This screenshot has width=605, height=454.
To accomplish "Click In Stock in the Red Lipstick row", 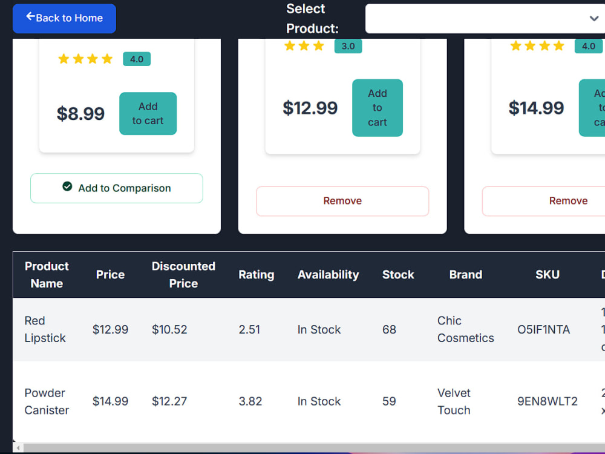I will tap(319, 329).
